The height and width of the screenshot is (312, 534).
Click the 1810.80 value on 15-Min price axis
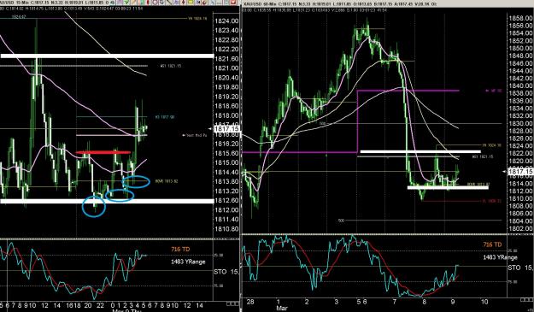click(226, 229)
